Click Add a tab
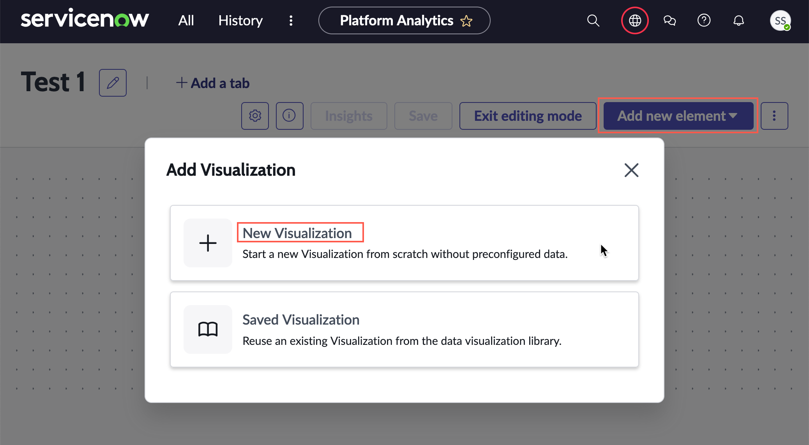 point(212,83)
